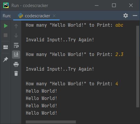140x124 pixels.
Task: Click the last 'Hello World!' output line
Action: tap(41, 113)
